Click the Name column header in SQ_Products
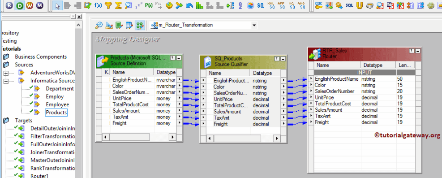The height and width of the screenshot is (178, 442). 228,73
